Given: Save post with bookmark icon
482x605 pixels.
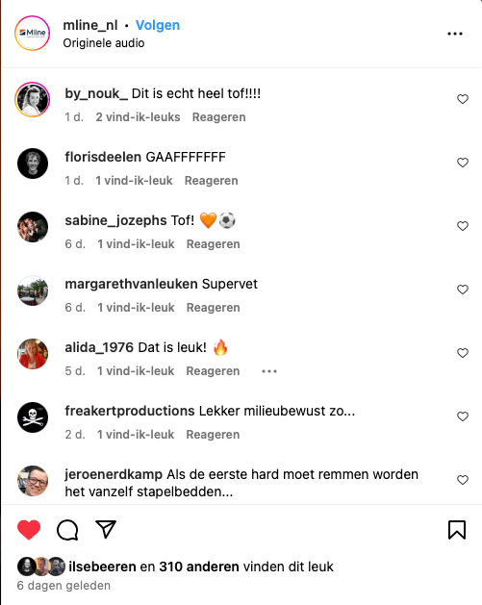Looking at the screenshot, I should 457,529.
